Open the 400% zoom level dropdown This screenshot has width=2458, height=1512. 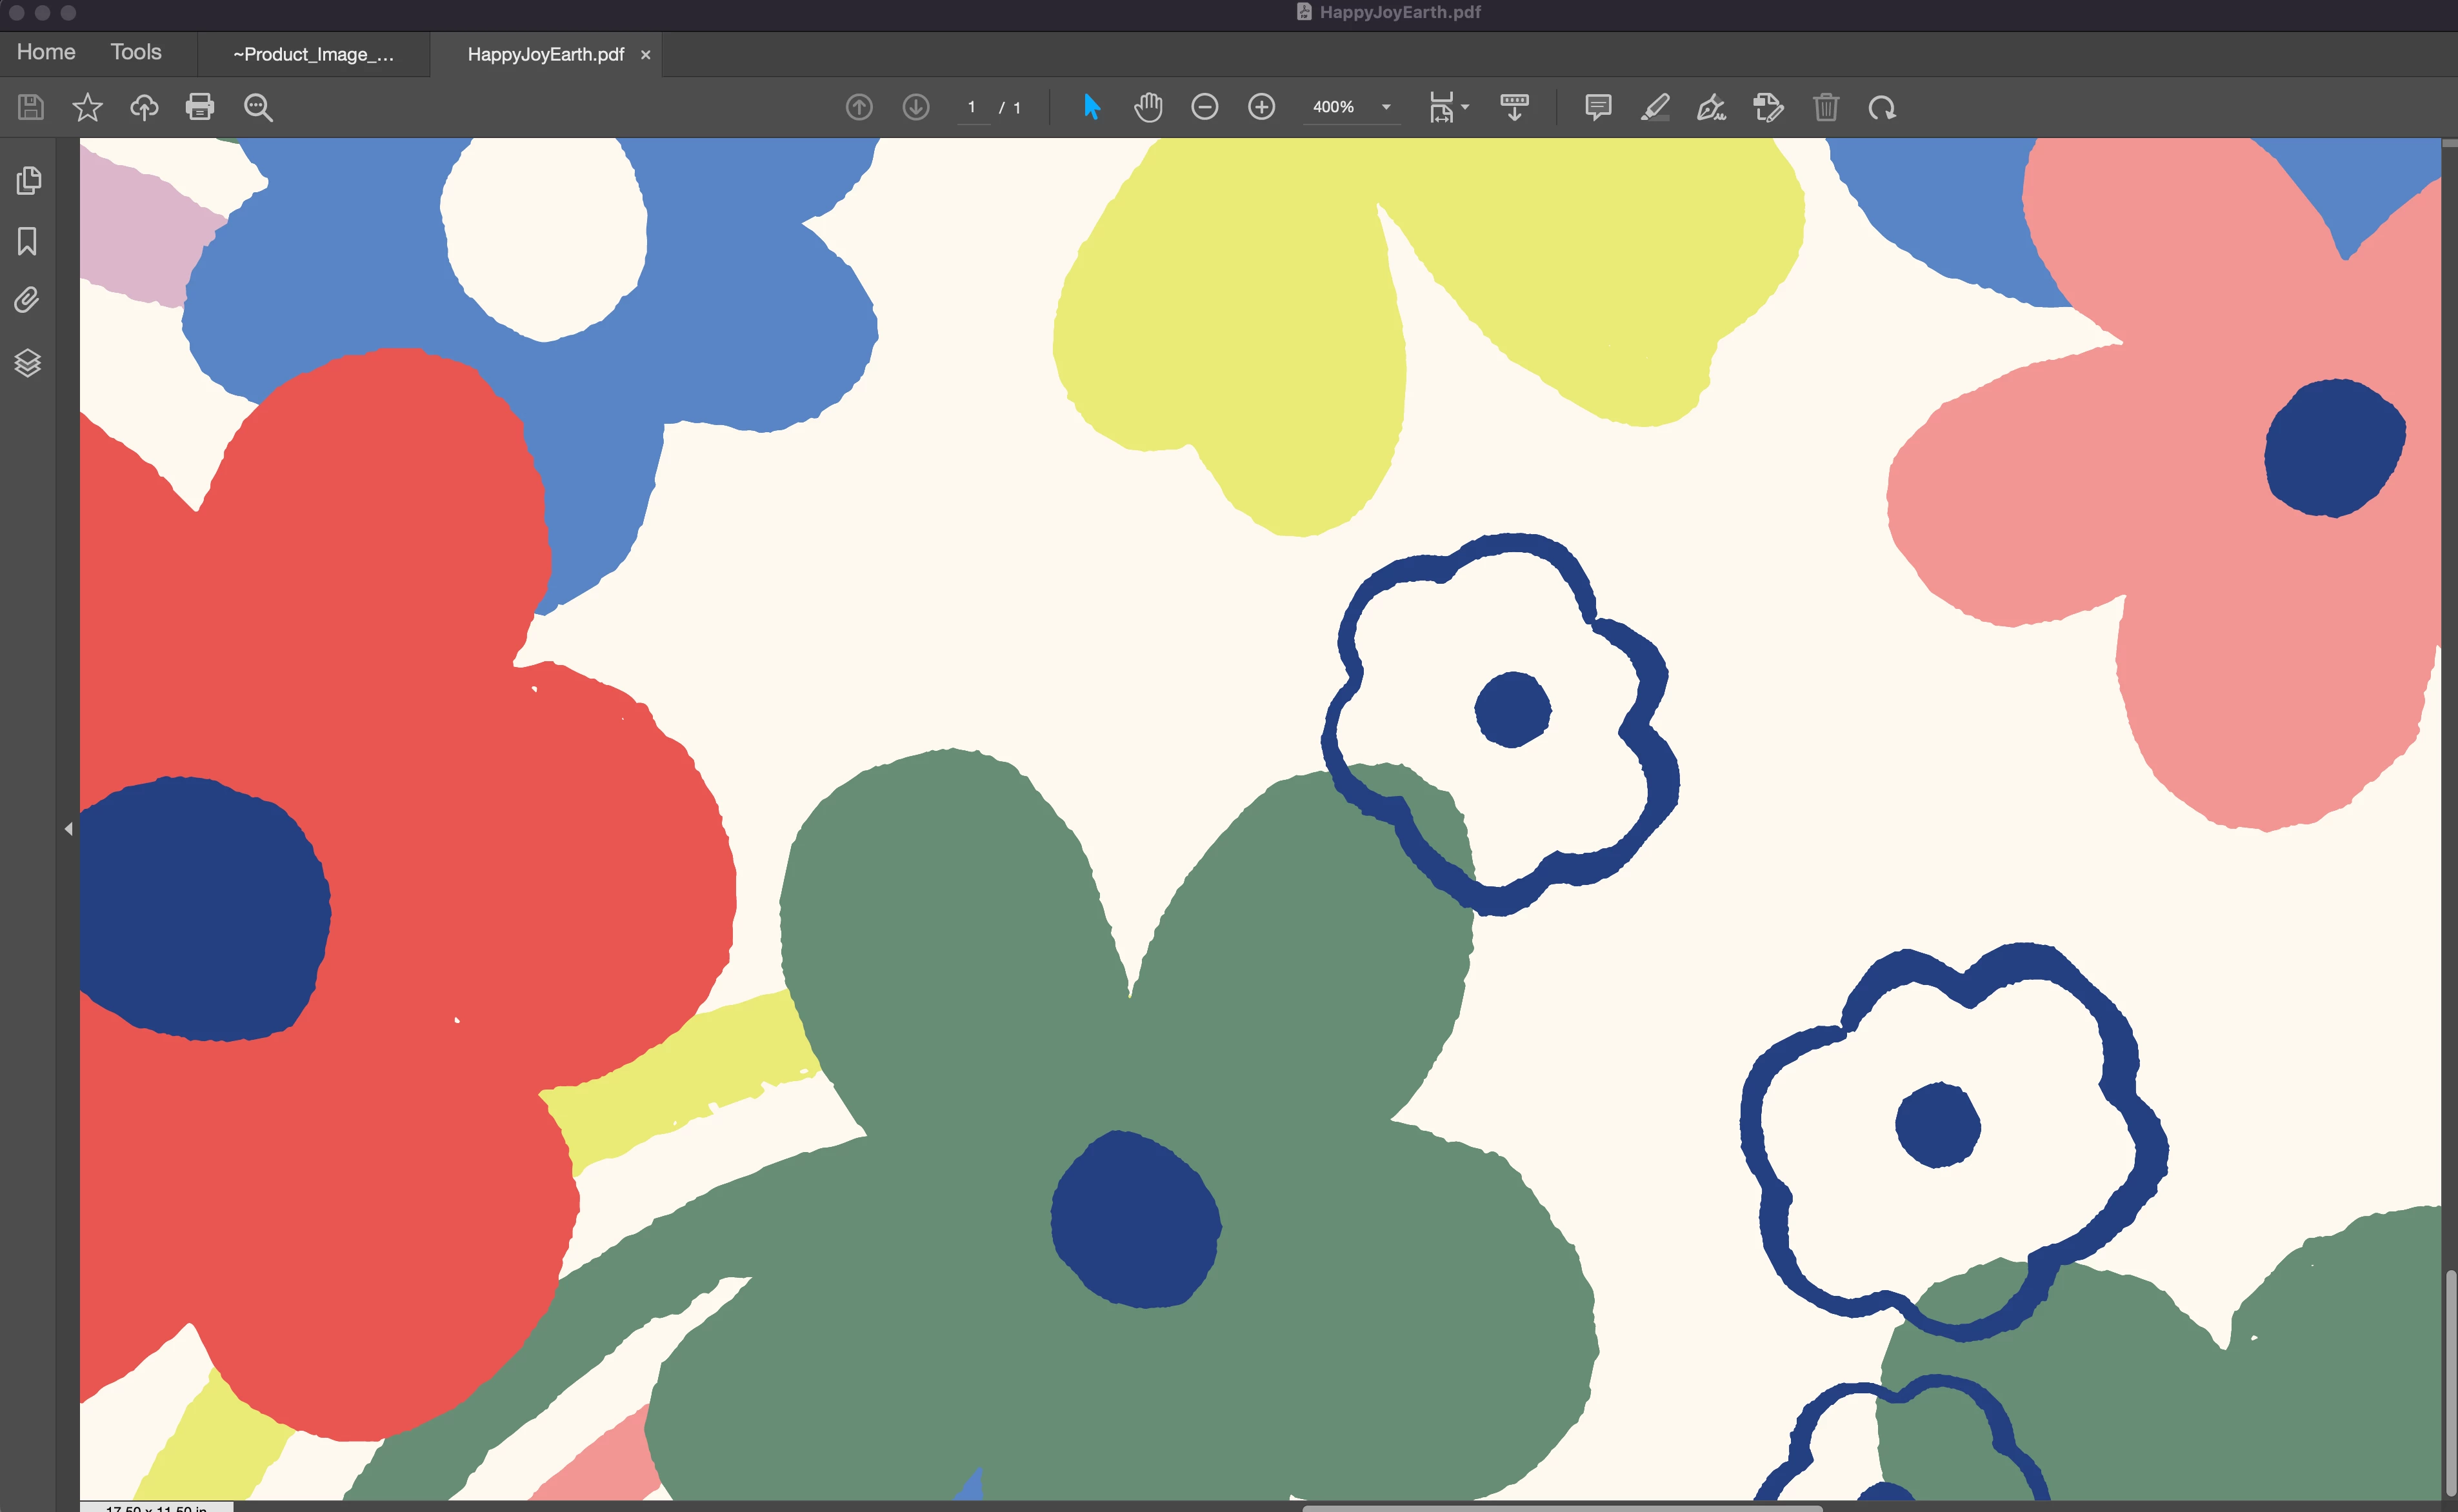pyautogui.click(x=1386, y=107)
